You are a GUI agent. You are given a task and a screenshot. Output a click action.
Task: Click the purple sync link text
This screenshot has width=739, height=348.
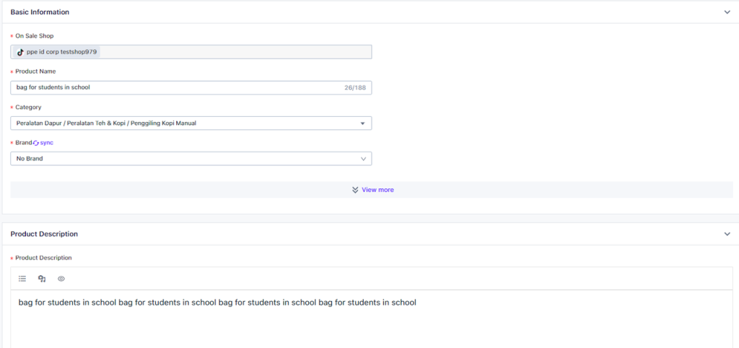click(47, 142)
